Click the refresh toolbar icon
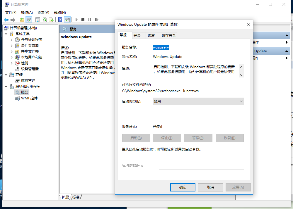 pyautogui.click(x=45, y=20)
